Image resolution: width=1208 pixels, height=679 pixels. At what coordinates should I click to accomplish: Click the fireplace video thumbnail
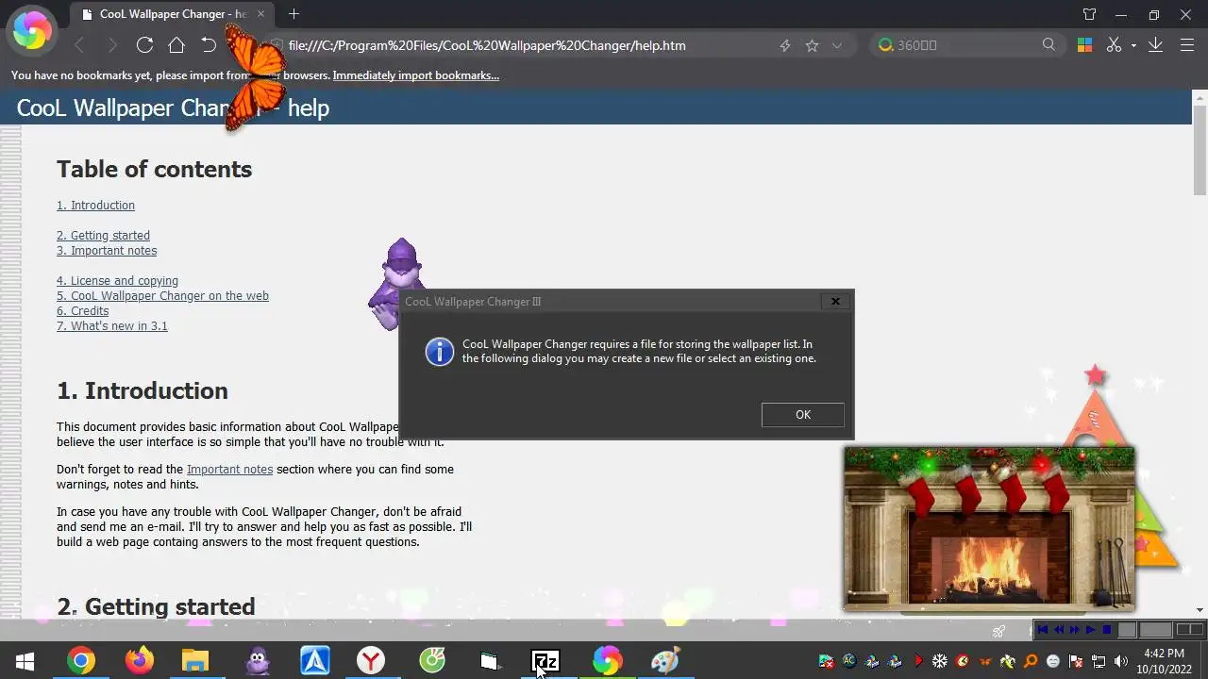[989, 529]
